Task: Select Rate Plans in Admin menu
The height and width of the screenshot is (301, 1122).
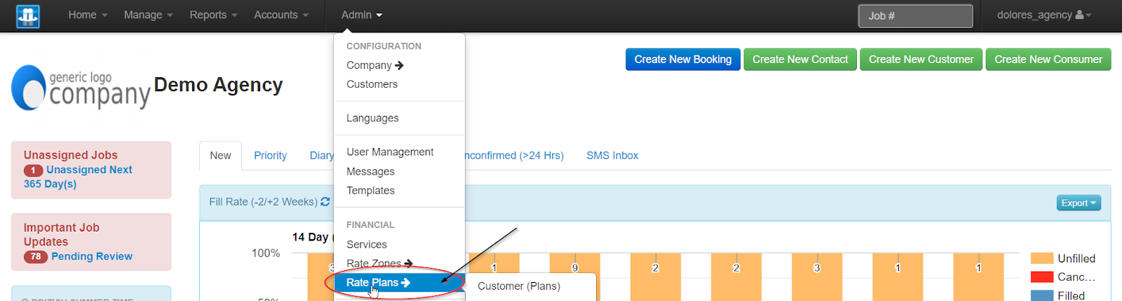Action: 378,283
